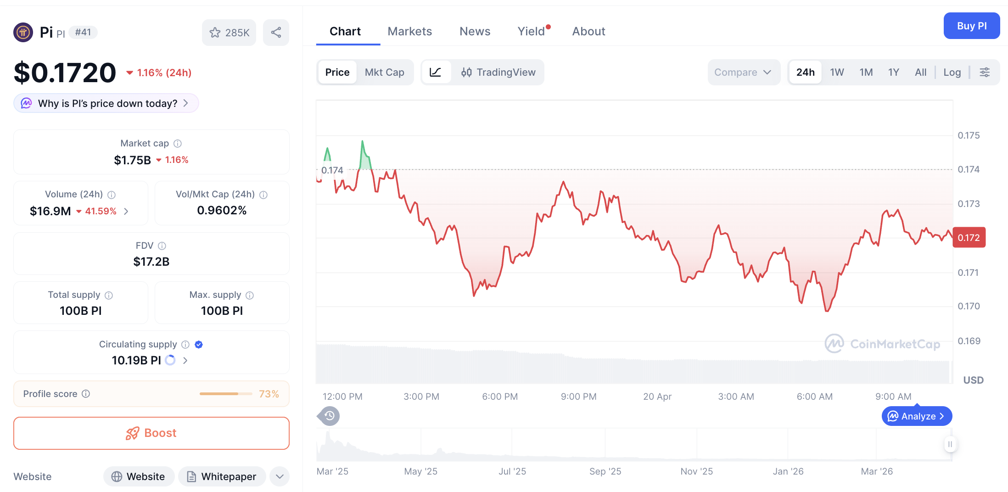Open the Compare dropdown

click(744, 72)
